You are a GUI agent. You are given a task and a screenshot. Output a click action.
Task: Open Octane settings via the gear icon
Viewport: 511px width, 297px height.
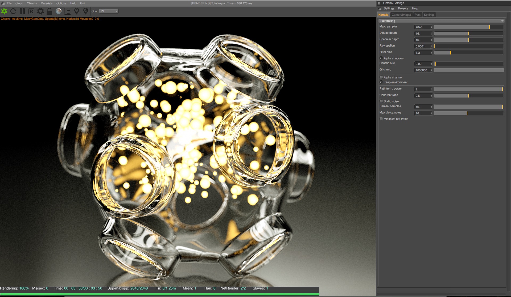(40, 11)
